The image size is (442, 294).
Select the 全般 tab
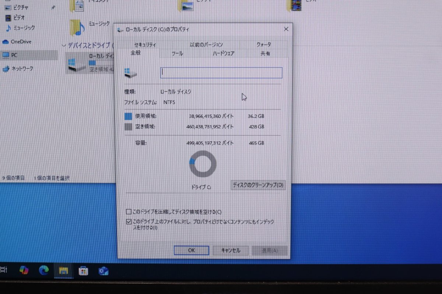tap(136, 53)
